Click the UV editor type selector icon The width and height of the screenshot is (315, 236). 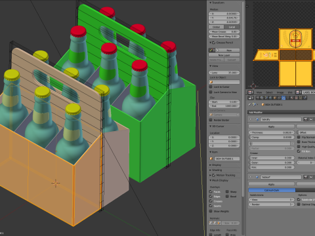(x=251, y=92)
